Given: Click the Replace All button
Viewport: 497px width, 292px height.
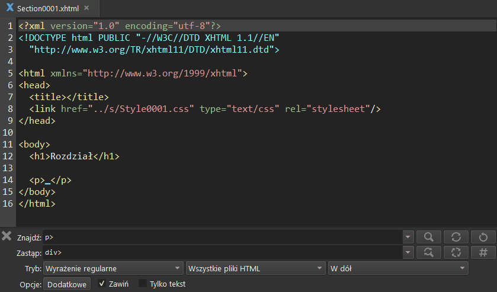Looking at the screenshot, I should (x=456, y=252).
